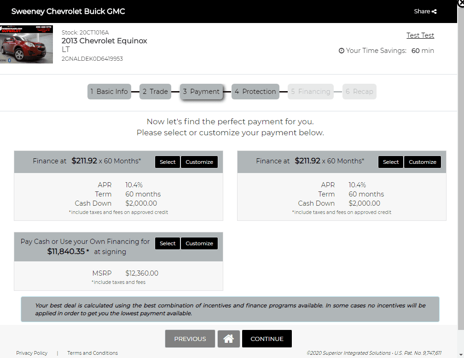Viewport: 464px width, 358px height.
Task: Open the Test Test account link
Action: click(x=420, y=35)
